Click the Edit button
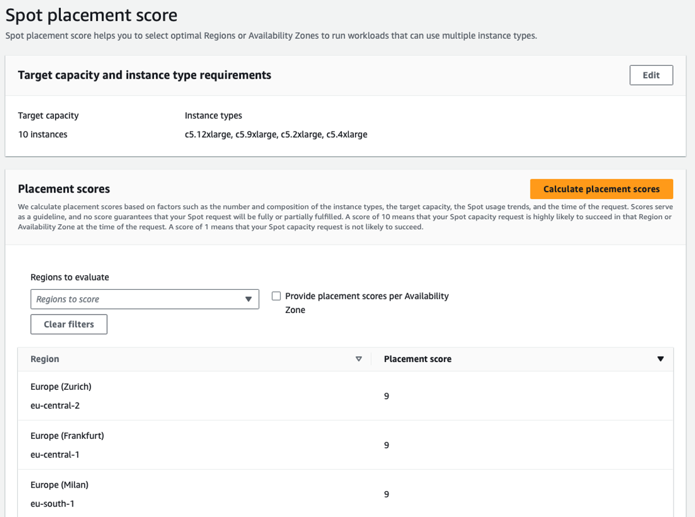 pos(651,75)
